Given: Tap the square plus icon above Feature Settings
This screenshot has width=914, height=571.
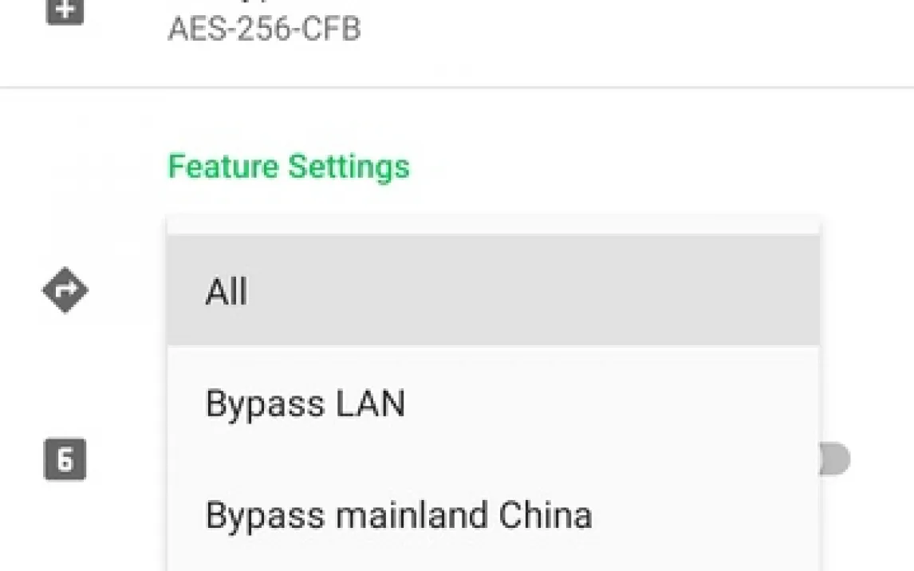Looking at the screenshot, I should (65, 11).
